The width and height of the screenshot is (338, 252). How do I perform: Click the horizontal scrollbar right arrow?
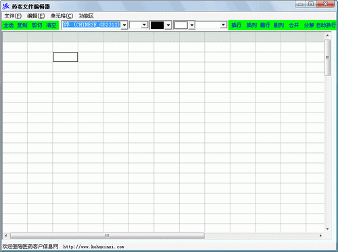[x=320, y=236]
